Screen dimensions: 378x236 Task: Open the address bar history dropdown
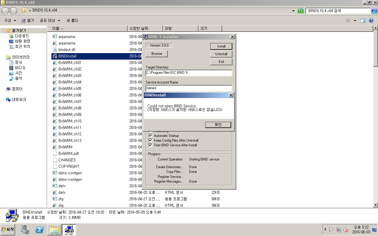pos(293,11)
